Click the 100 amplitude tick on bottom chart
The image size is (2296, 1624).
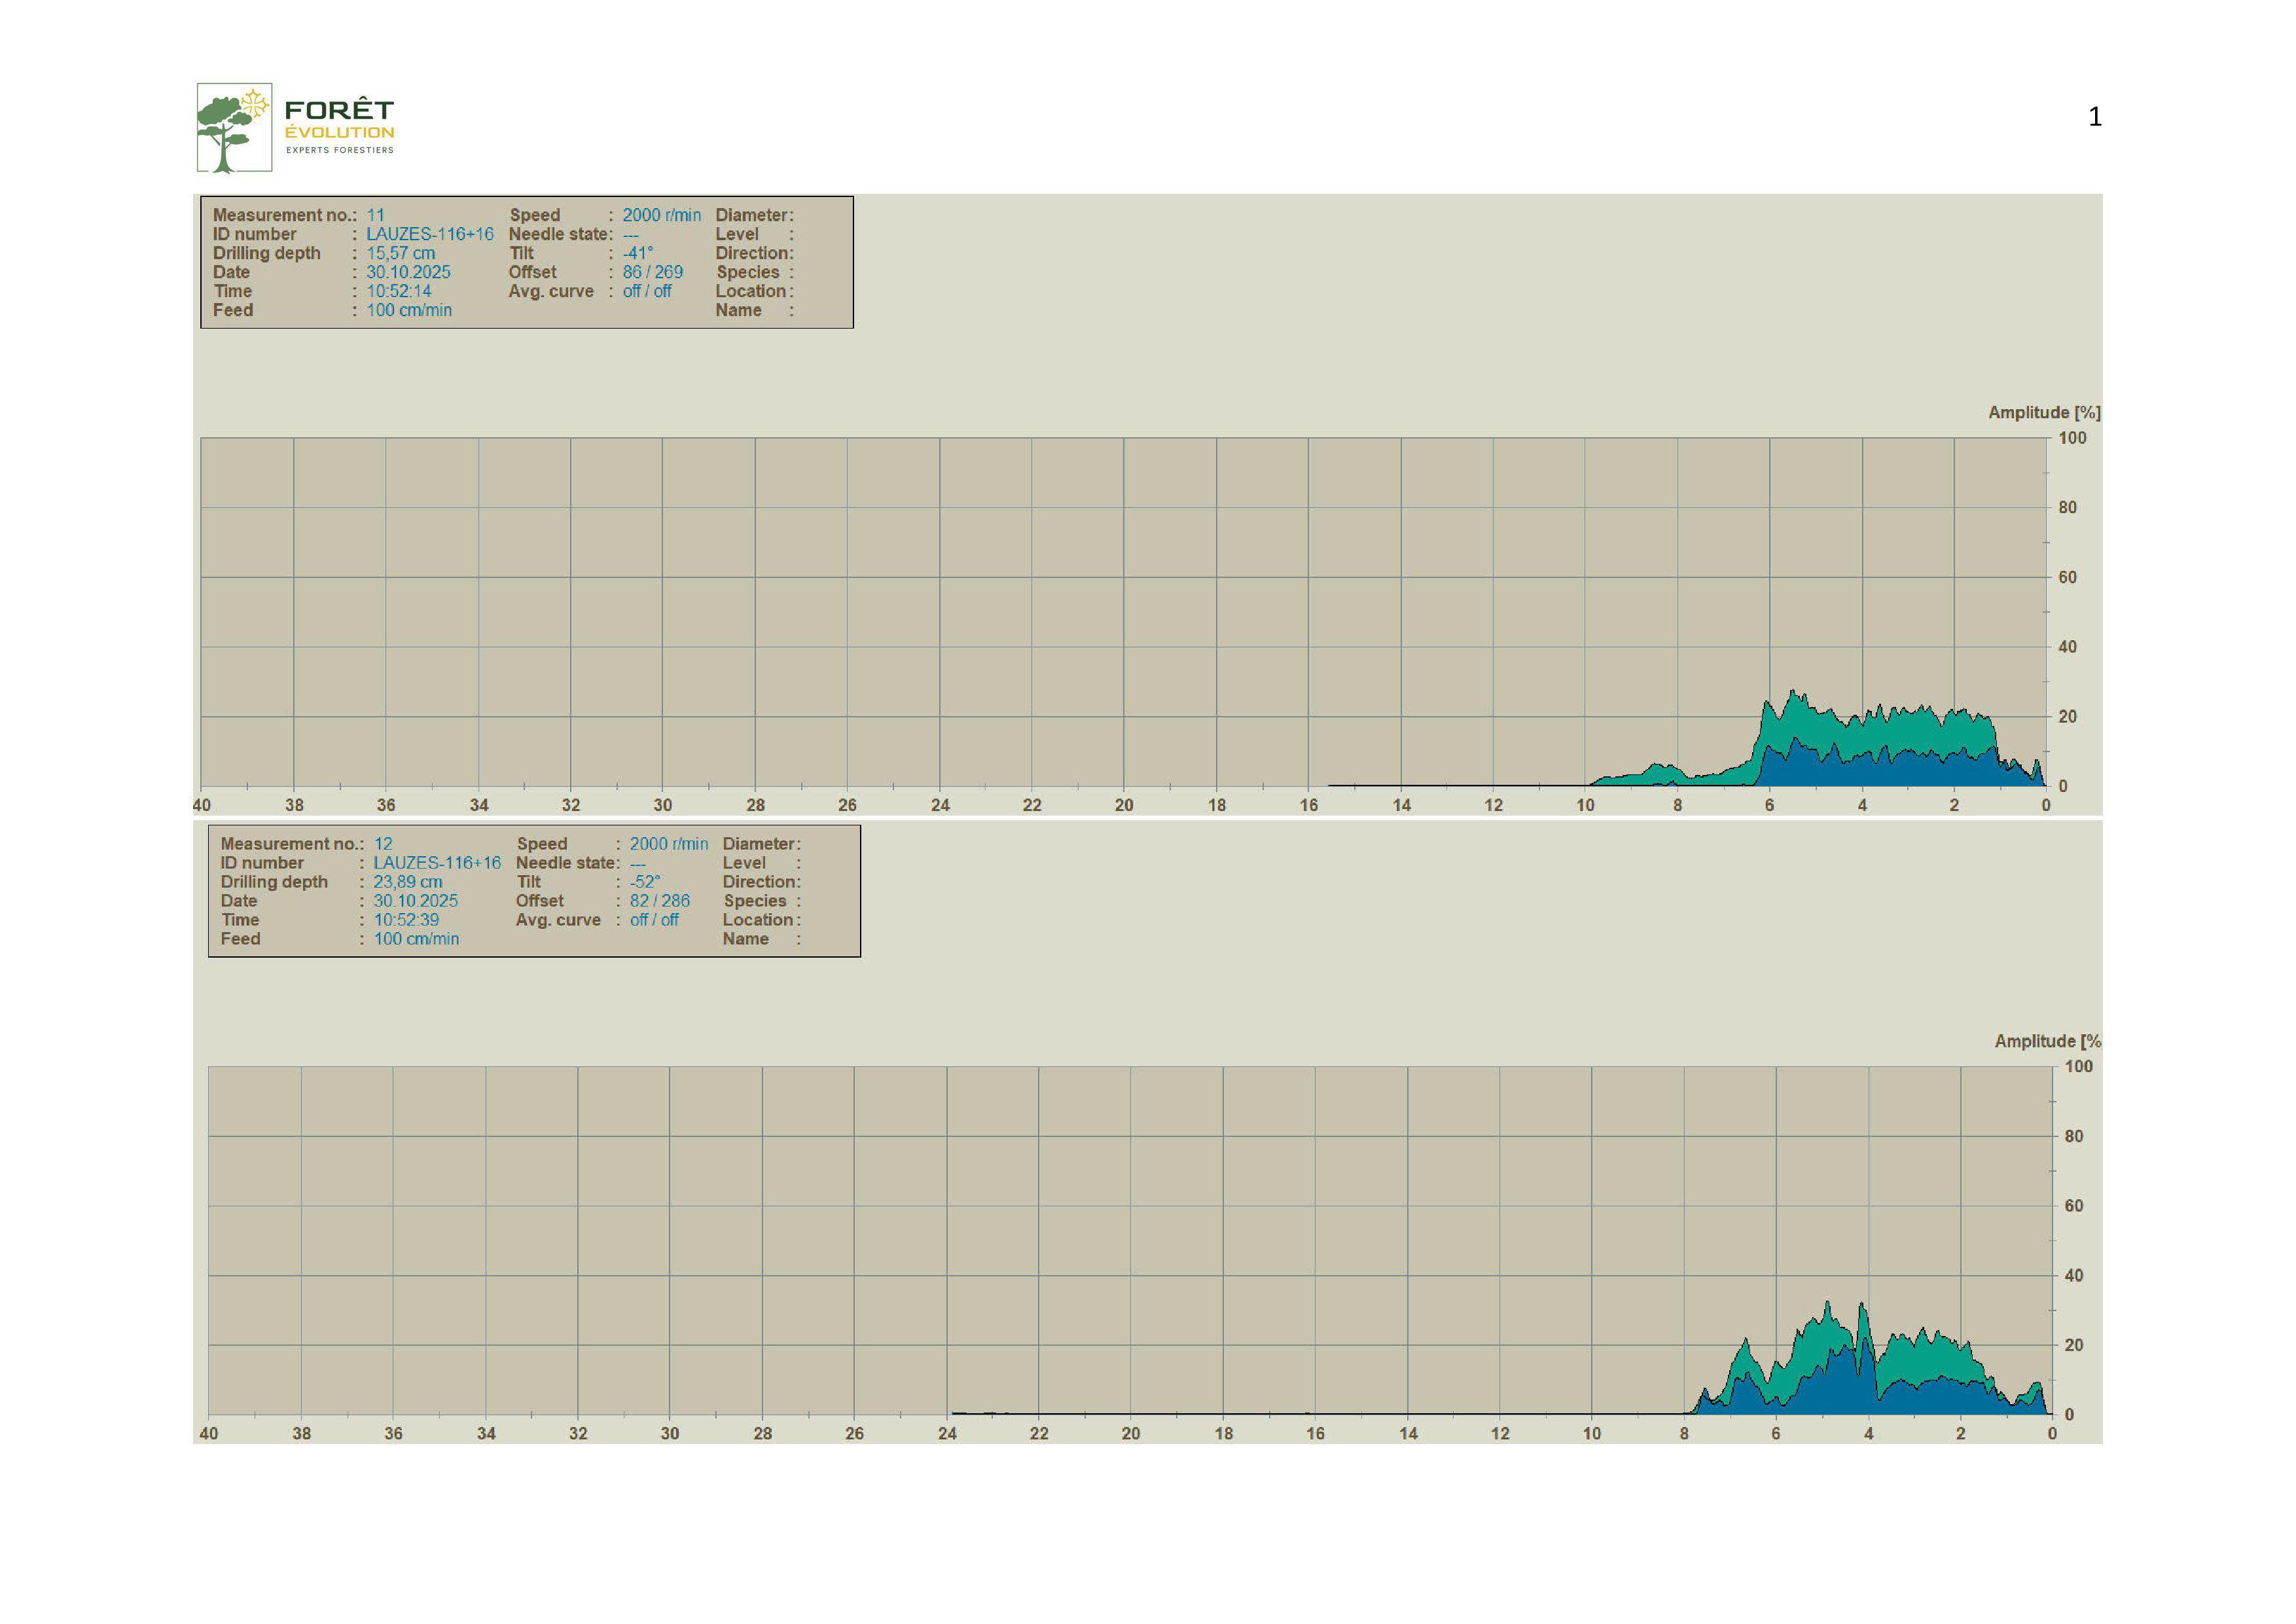[2078, 1067]
